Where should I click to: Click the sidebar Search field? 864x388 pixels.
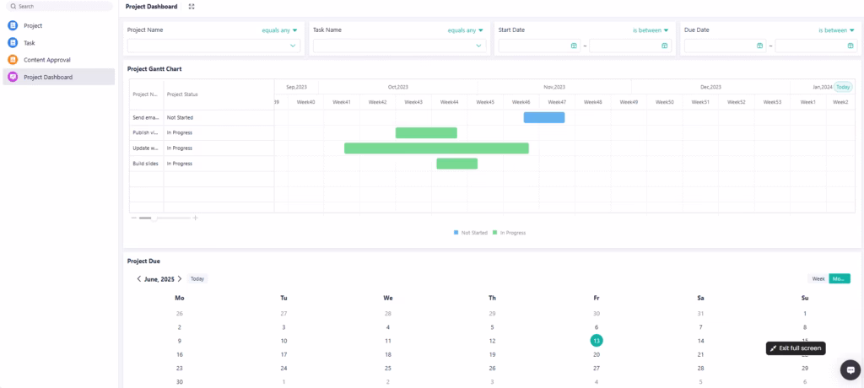coord(59,7)
